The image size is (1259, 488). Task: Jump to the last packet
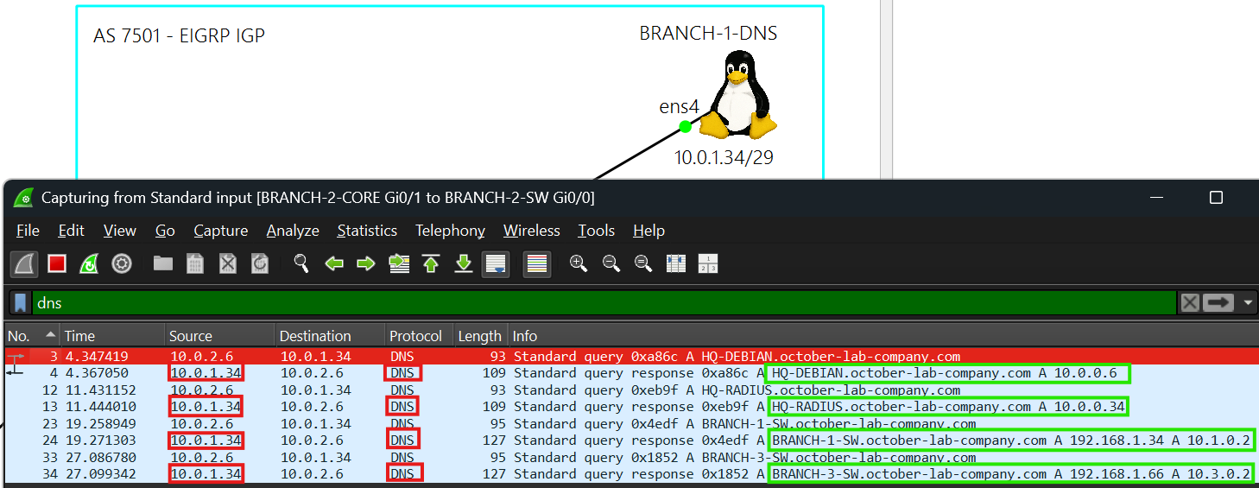[x=464, y=264]
